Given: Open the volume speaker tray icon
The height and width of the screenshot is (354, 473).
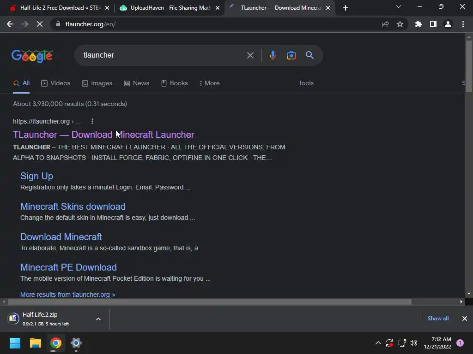Looking at the screenshot, I should (x=413, y=343).
